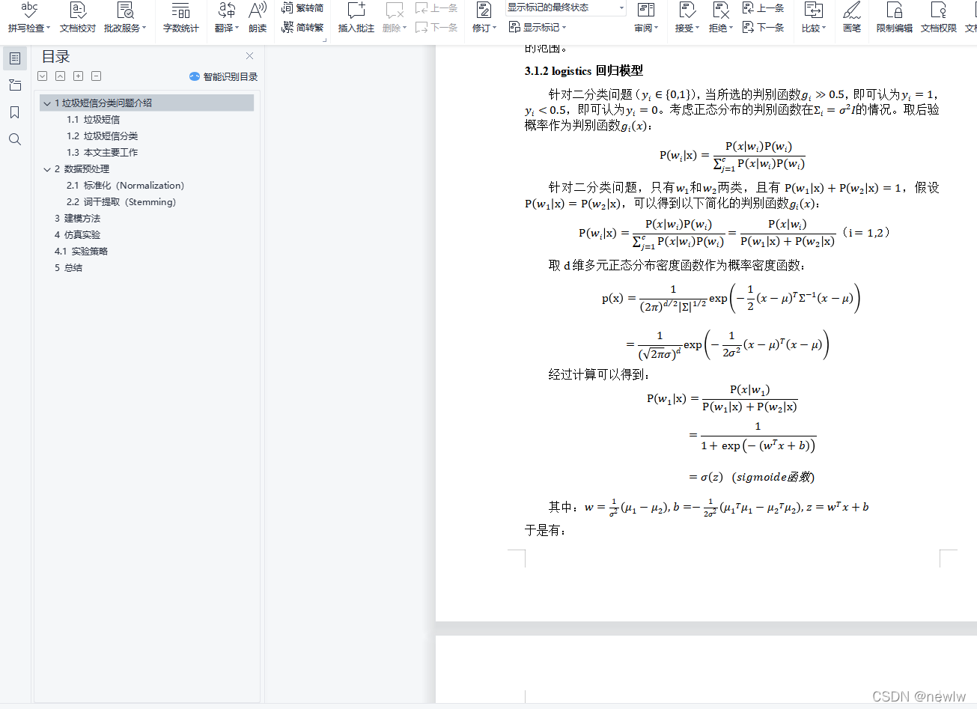Open 文档权限 document permissions
Screen dimensions: 977x709
coord(939,17)
